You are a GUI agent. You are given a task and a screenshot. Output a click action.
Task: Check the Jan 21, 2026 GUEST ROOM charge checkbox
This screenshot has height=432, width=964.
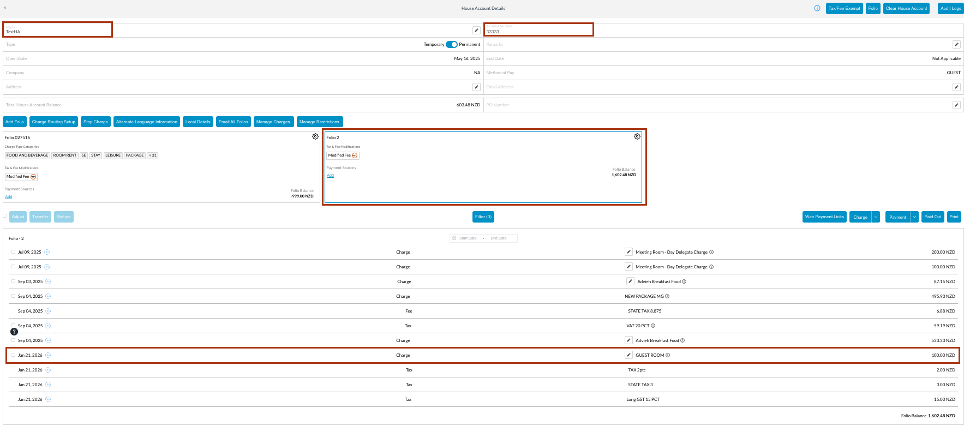(x=13, y=355)
